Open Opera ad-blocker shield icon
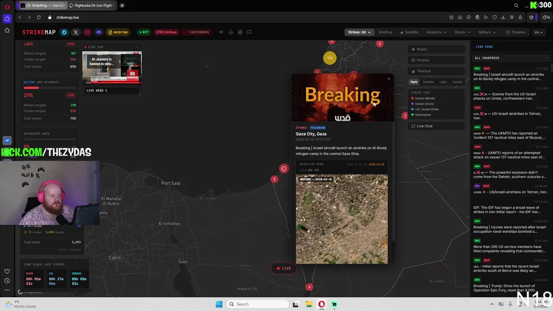The image size is (553, 311). pyautogui.click(x=468, y=17)
